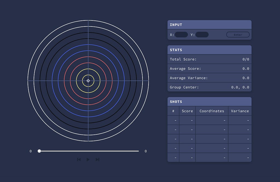Image resolution: width=280 pixels, height=182 pixels.
Task: Select the STATS panel header
Action: click(209, 50)
